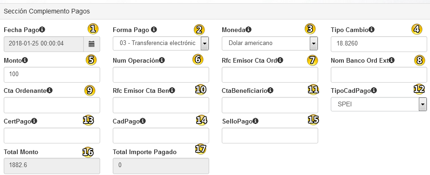Open the Fecha Pago calendar picker icon
The image size is (430, 175).
click(92, 44)
